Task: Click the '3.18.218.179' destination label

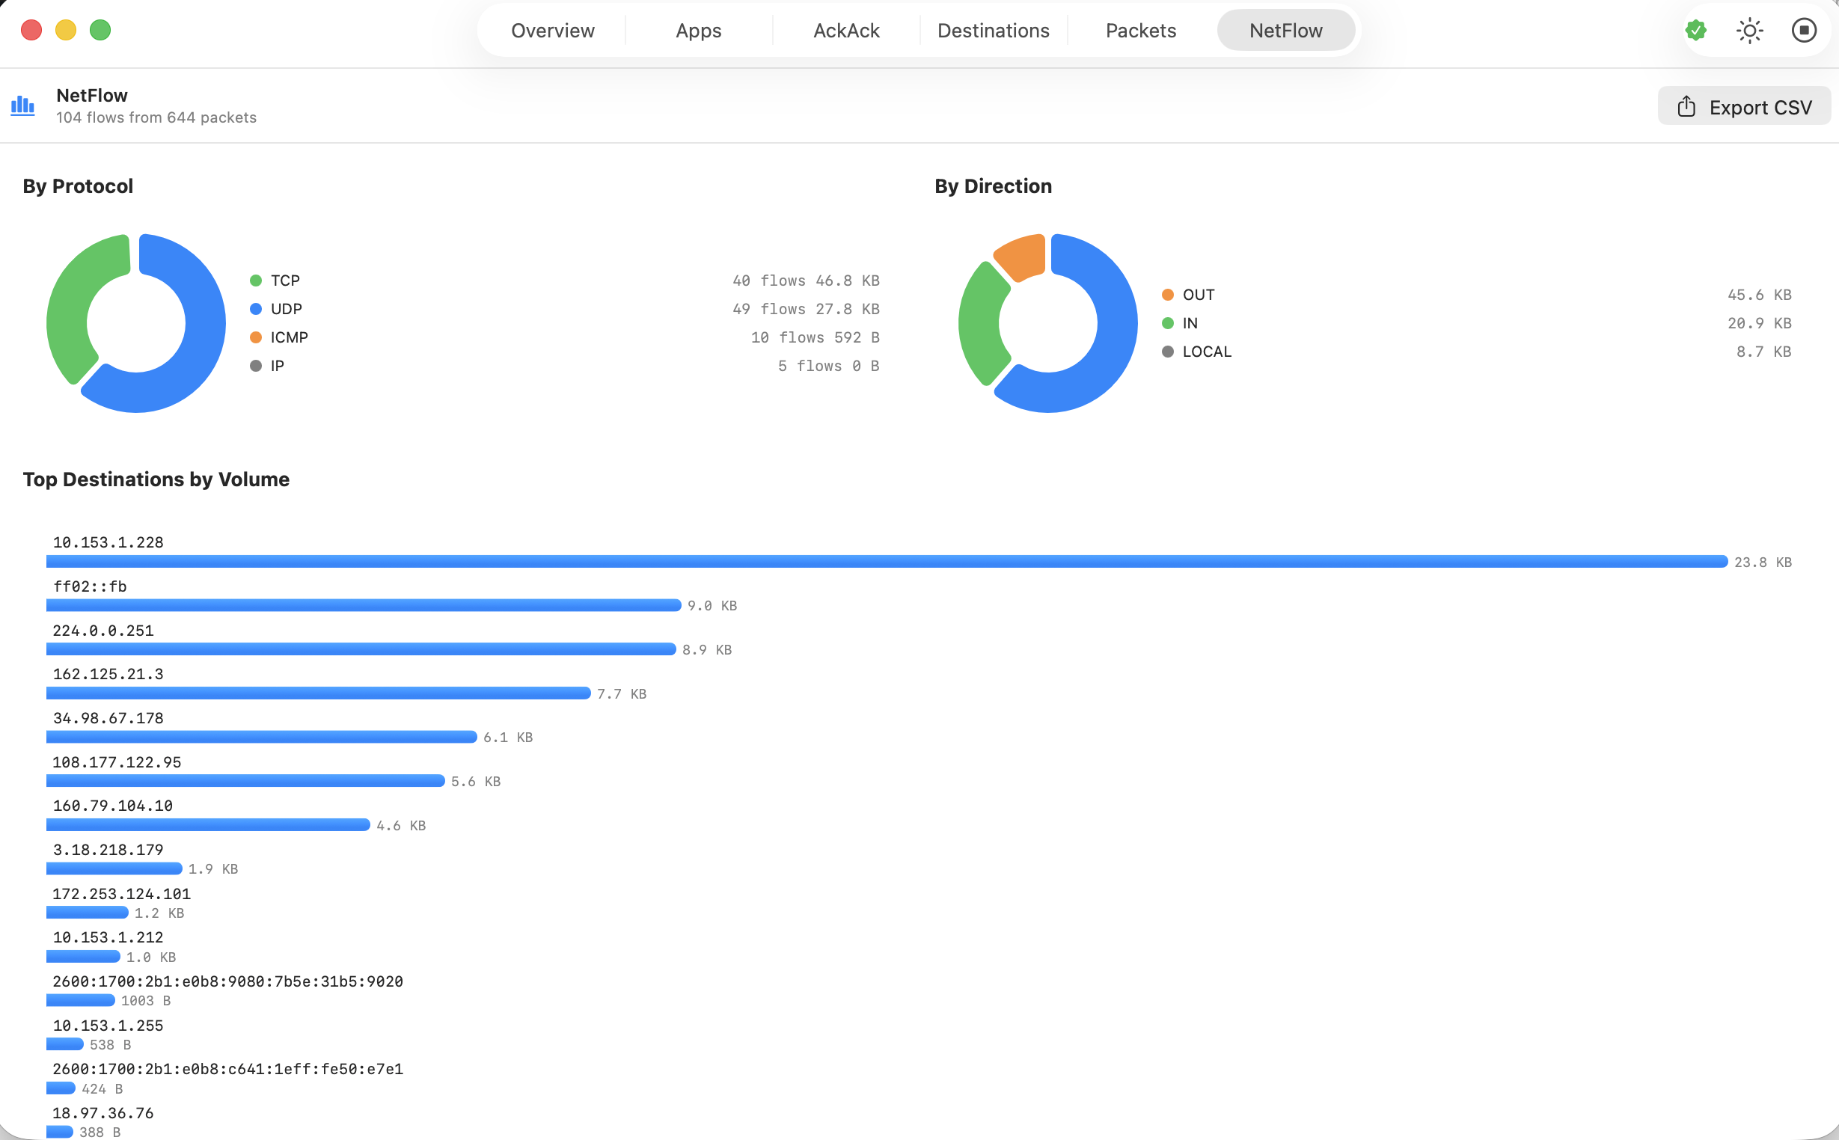Action: 108,850
